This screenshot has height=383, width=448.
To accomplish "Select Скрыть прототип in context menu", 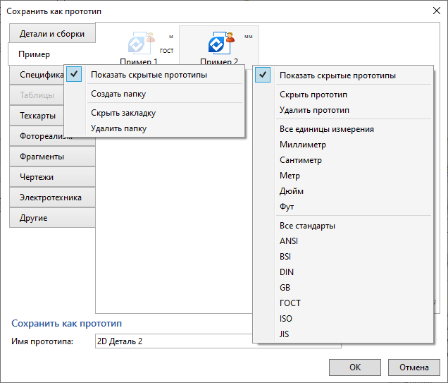I will tap(313, 95).
